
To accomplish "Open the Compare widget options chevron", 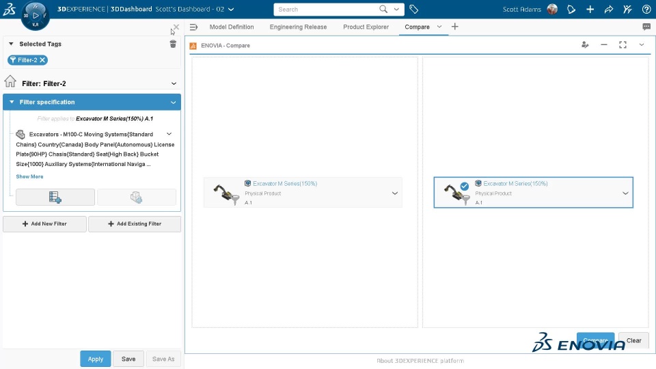I will pyautogui.click(x=642, y=45).
